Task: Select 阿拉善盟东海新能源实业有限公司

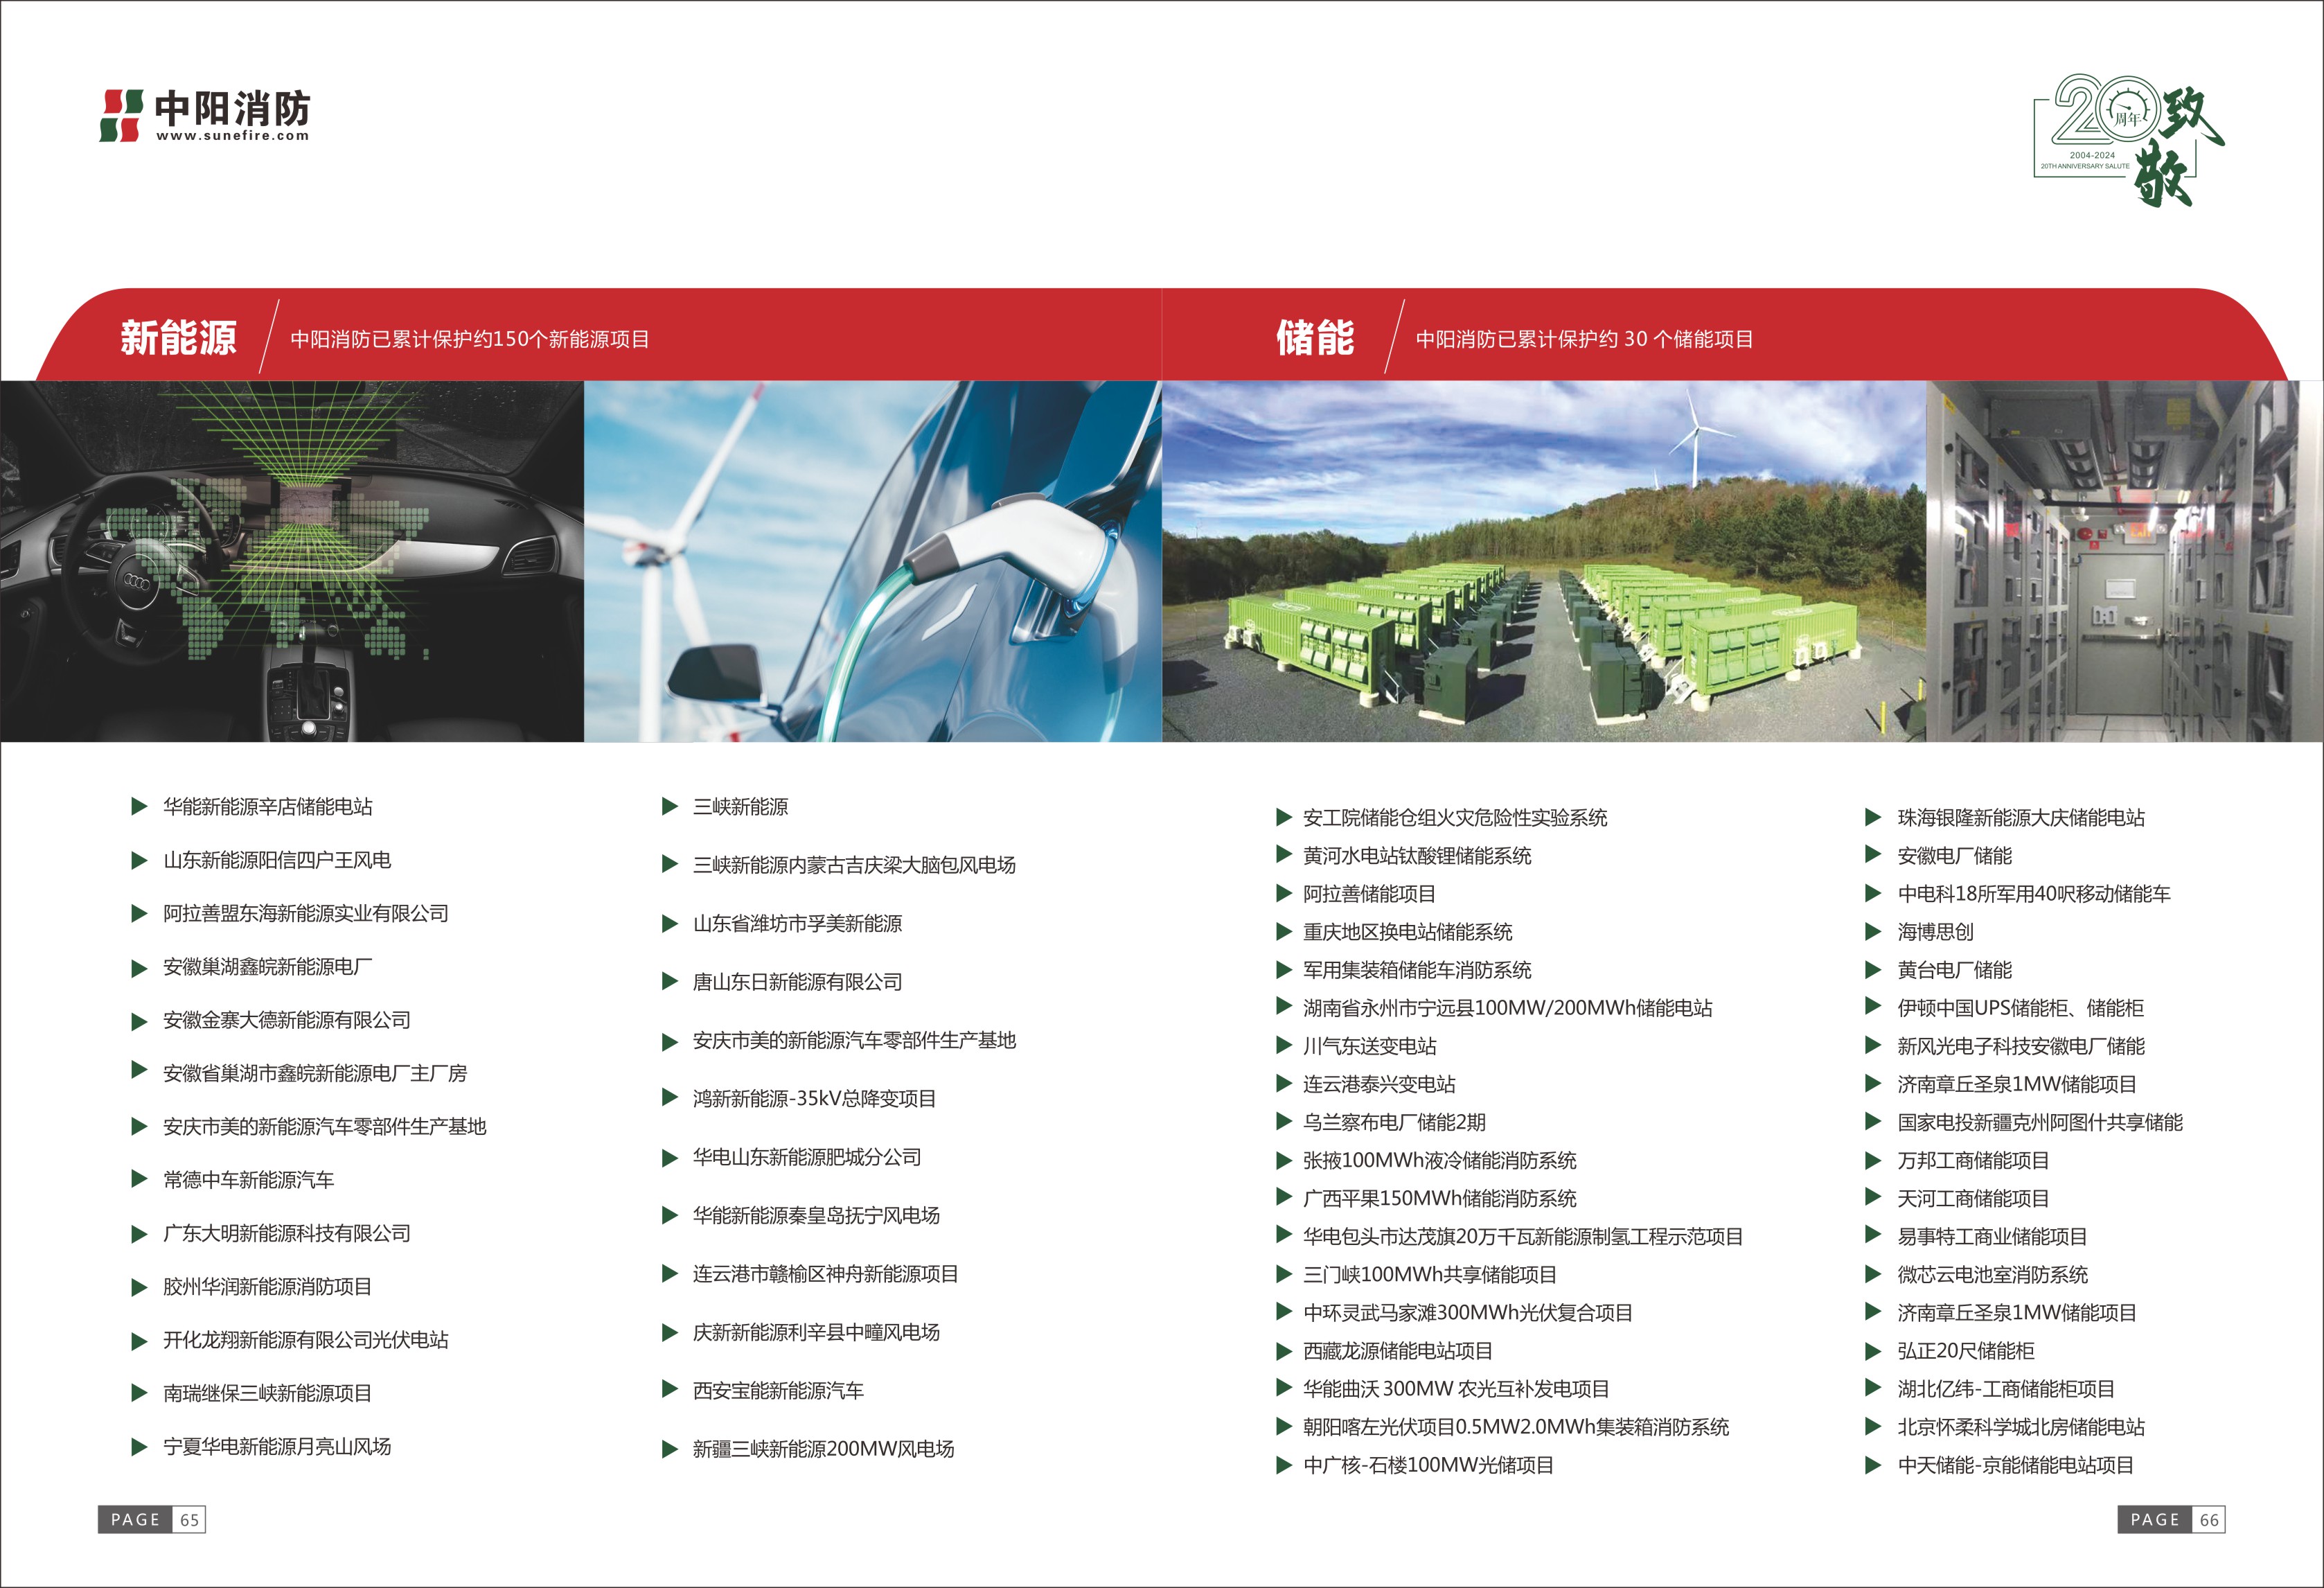Action: [x=306, y=913]
